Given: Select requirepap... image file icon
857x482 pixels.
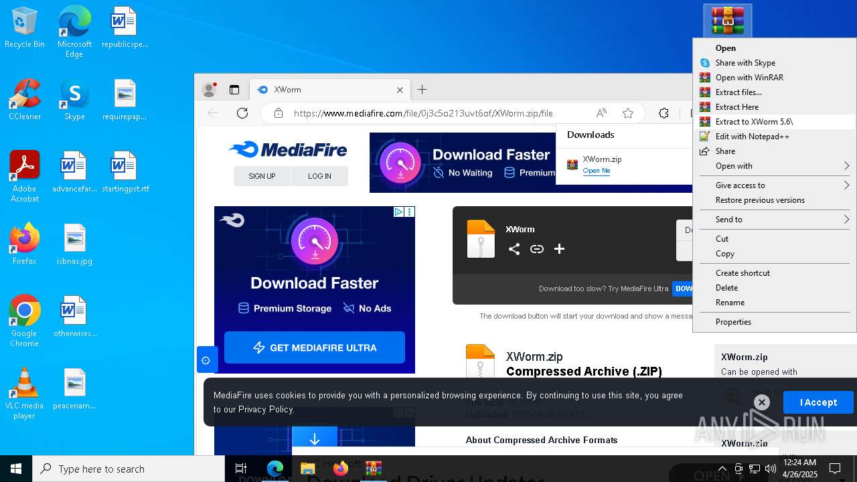Looking at the screenshot, I should tap(125, 100).
